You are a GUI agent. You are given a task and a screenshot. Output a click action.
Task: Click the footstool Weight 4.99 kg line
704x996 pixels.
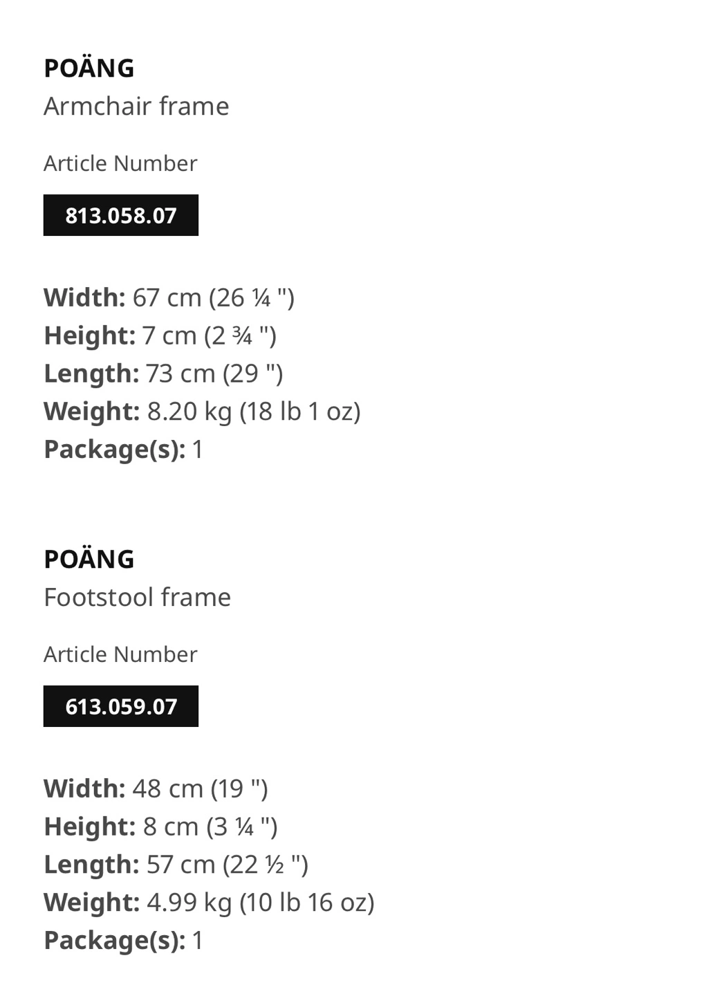point(209,903)
